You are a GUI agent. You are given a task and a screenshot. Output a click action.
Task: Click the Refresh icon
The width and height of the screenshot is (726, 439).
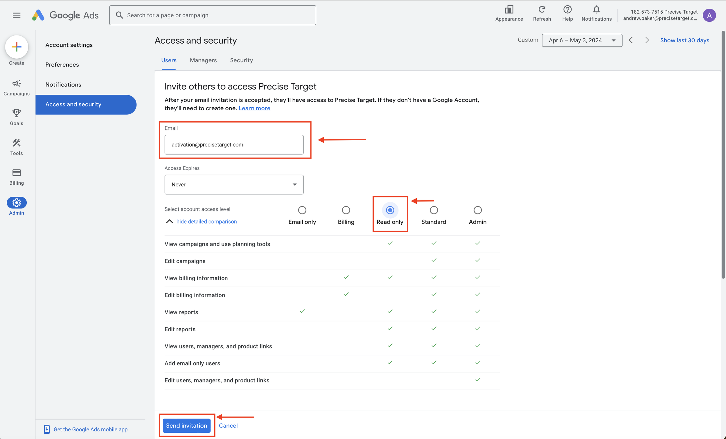(x=542, y=13)
